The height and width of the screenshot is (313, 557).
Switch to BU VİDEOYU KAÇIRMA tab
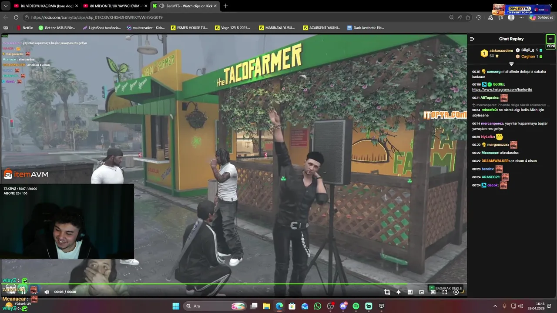point(46,6)
